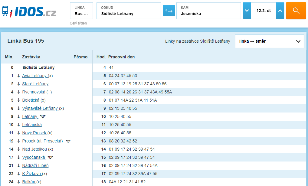Click metro icon next to Vysočanská stop

[x=50, y=158]
